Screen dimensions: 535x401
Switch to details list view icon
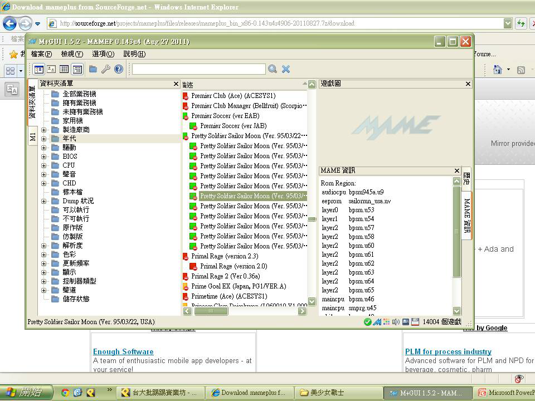[64, 69]
